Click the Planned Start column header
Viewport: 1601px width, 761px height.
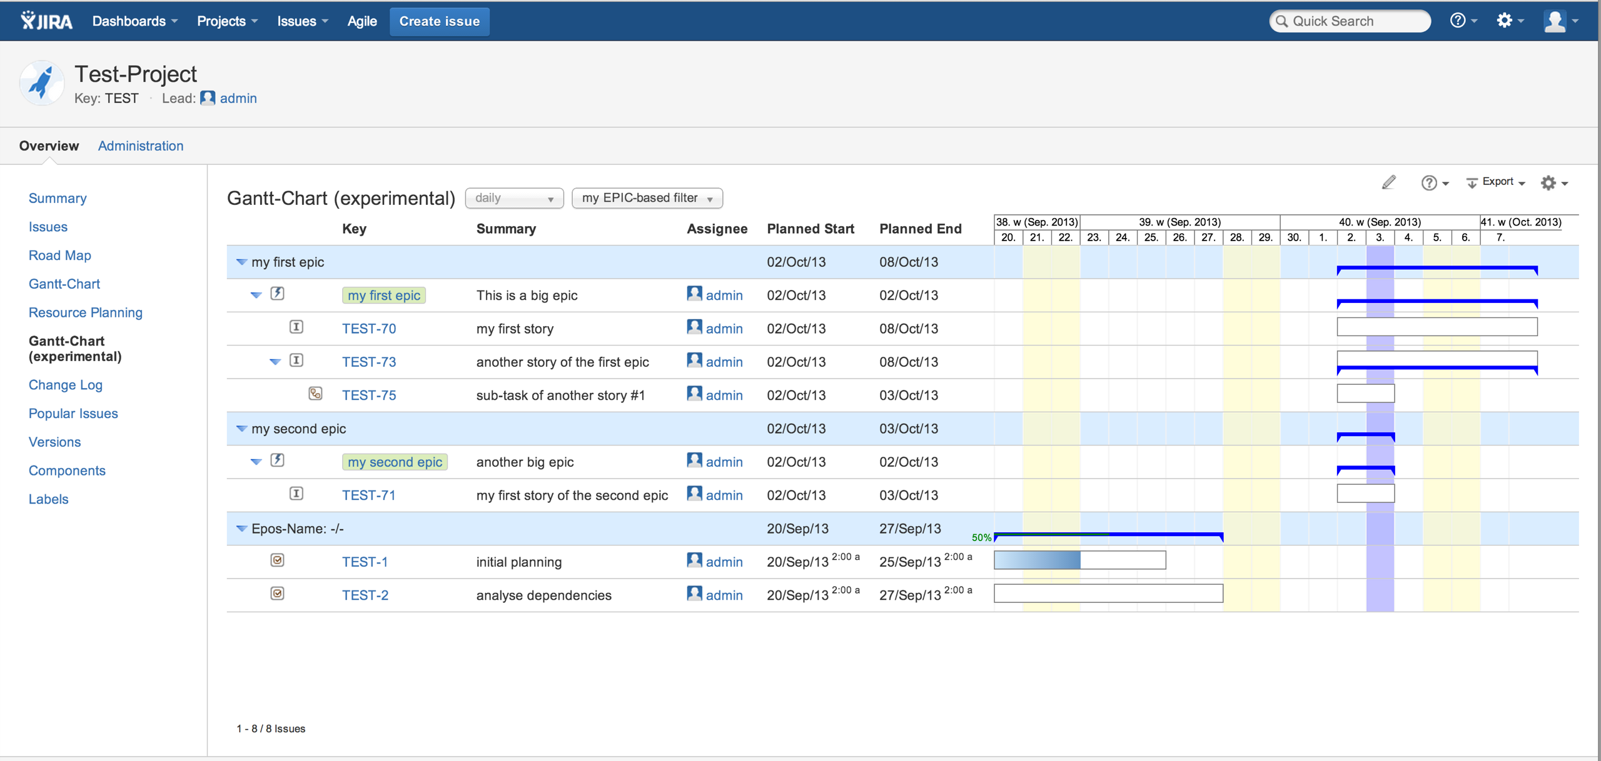point(811,229)
